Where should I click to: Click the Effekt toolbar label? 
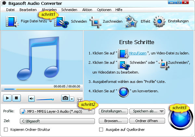(x=145, y=21)
